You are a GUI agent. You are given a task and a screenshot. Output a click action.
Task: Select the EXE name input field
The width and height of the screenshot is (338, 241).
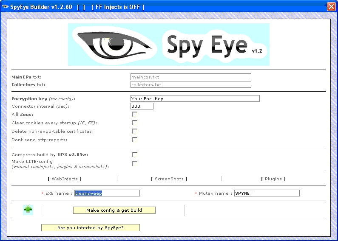tap(107, 193)
